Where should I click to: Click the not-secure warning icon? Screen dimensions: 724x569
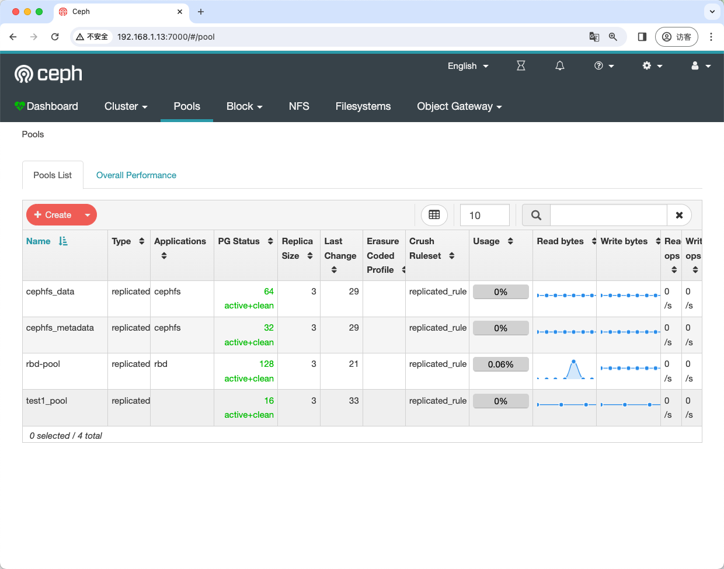tap(81, 37)
